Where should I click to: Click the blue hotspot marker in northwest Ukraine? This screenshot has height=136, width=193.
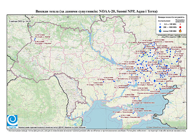(35, 39)
